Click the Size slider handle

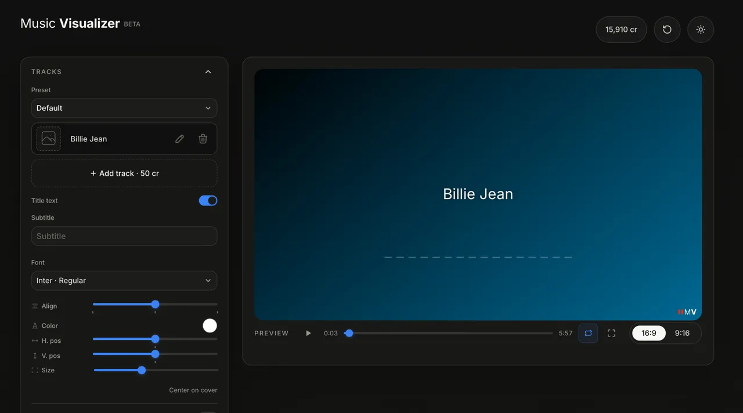(142, 370)
